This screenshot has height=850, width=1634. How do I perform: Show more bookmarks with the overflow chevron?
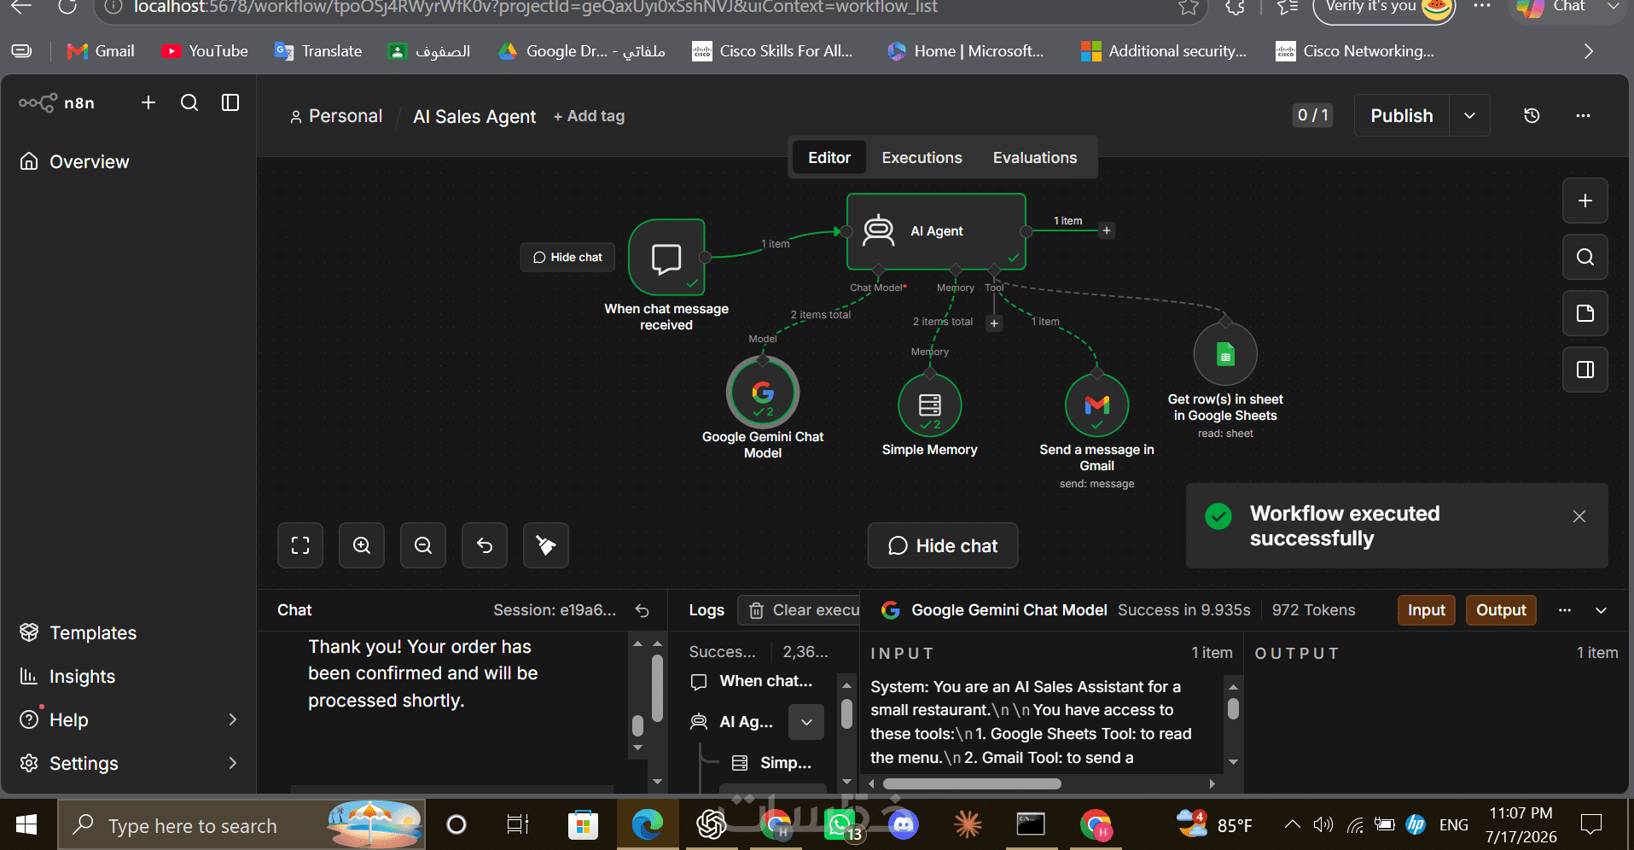(x=1588, y=51)
